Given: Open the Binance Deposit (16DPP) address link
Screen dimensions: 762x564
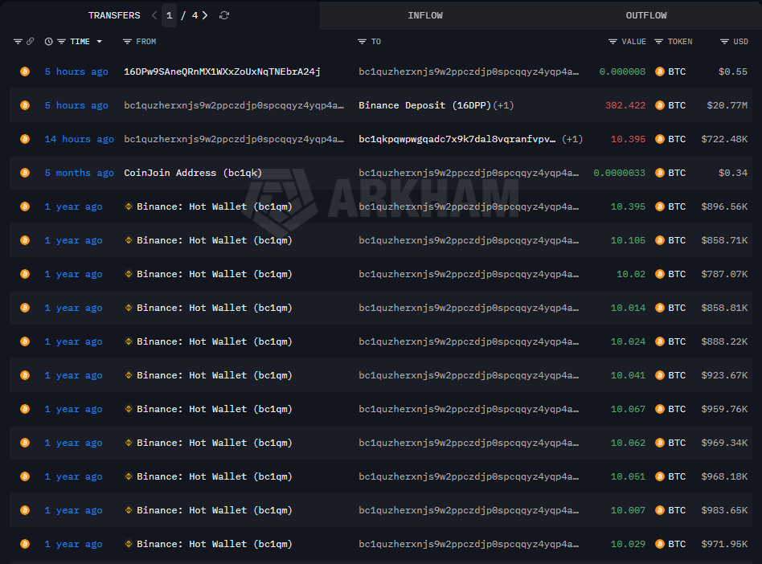Looking at the screenshot, I should (424, 105).
